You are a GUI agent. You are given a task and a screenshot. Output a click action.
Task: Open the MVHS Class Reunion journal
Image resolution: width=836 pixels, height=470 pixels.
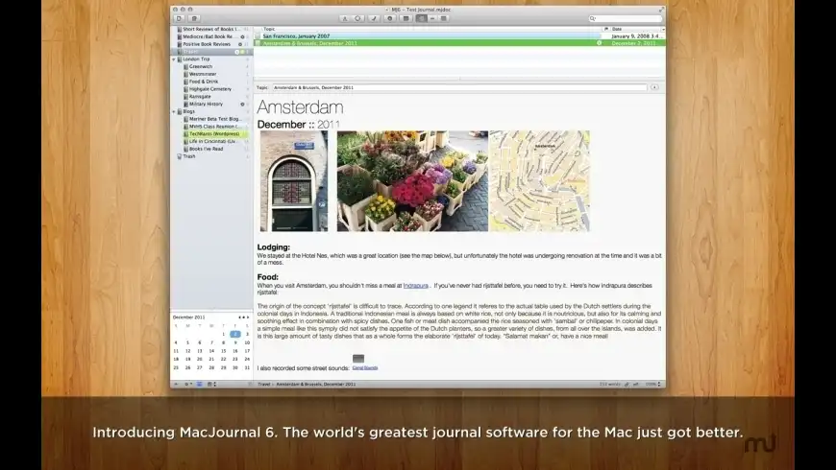(x=214, y=127)
